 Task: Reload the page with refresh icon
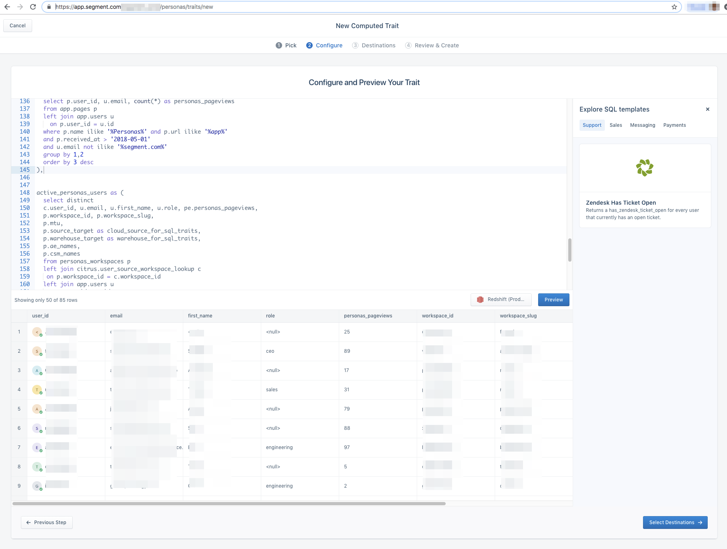point(33,7)
